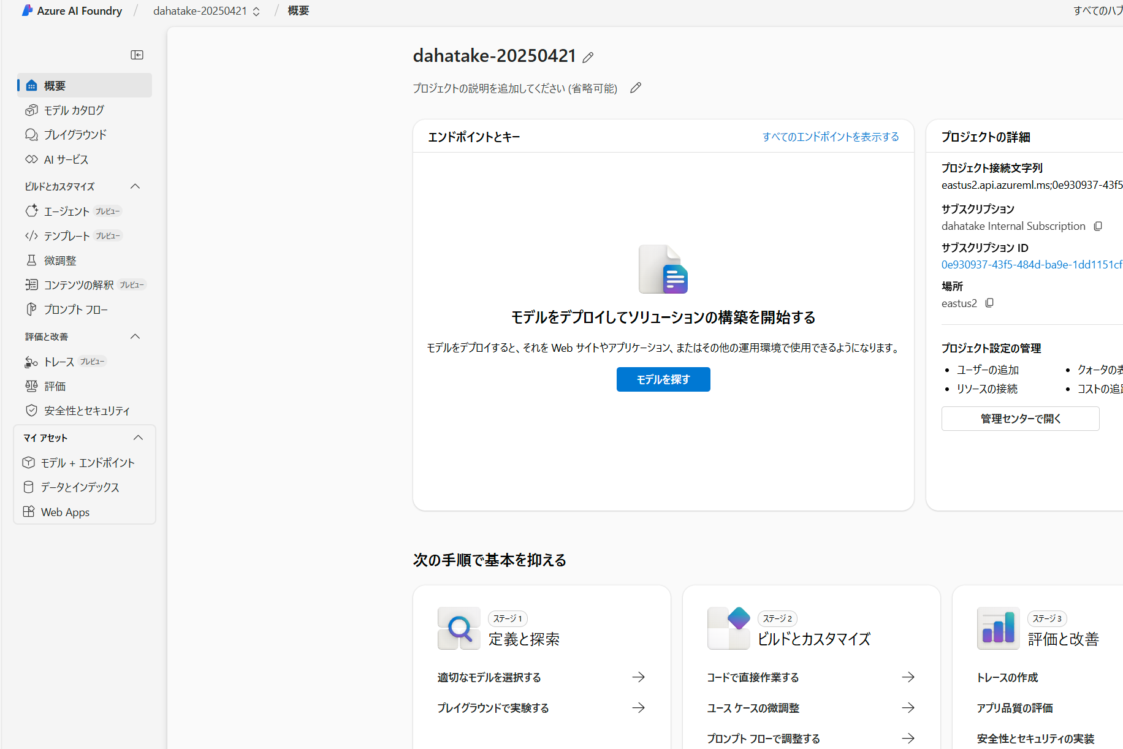Click arrow next to コードで直接作業する
The image size is (1123, 749).
[908, 677]
